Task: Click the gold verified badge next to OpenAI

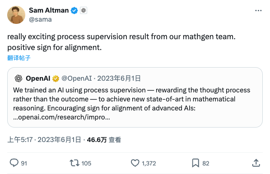Action: (x=56, y=78)
